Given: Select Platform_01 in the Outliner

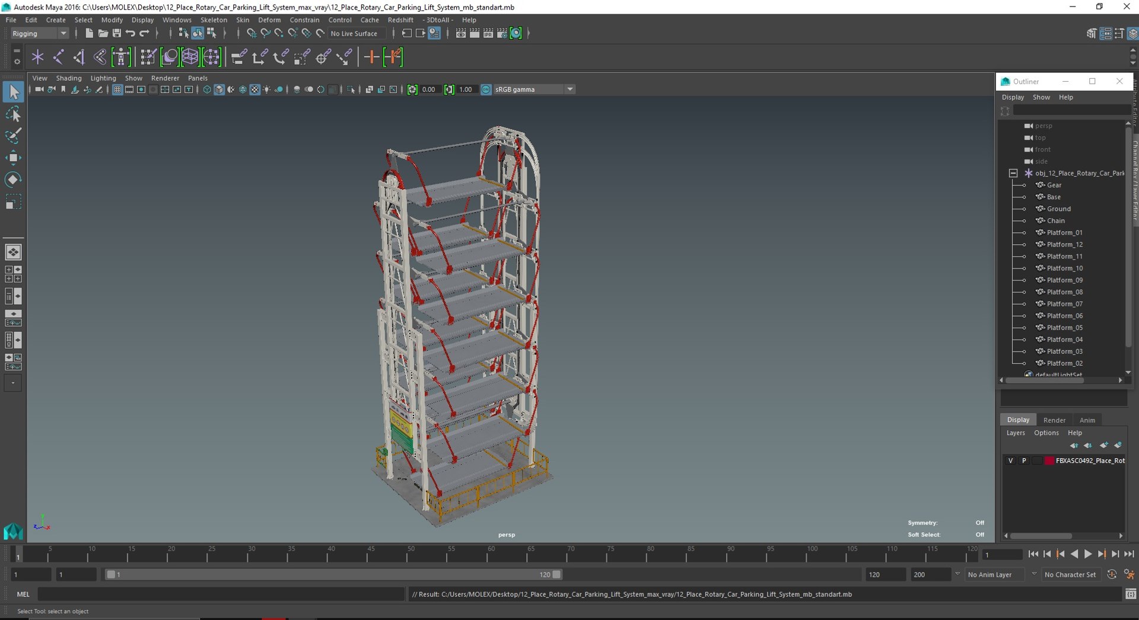Looking at the screenshot, I should point(1064,232).
